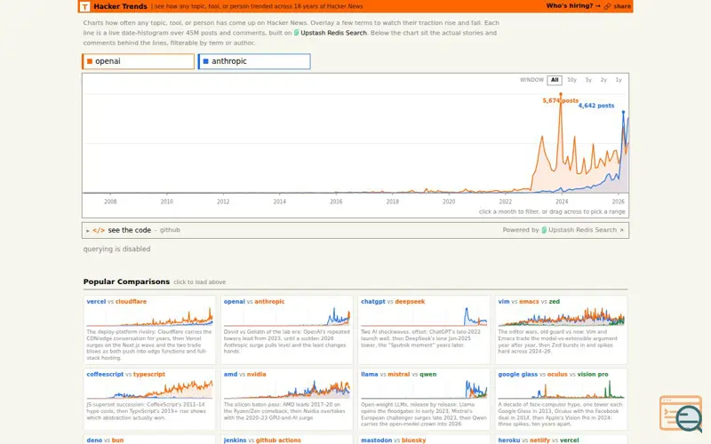Open Powered by Upstash Redis Search link
711x444 pixels.
click(563, 230)
